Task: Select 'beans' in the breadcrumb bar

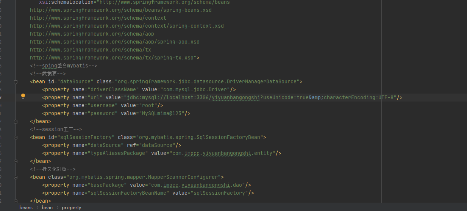Action: click(x=26, y=207)
